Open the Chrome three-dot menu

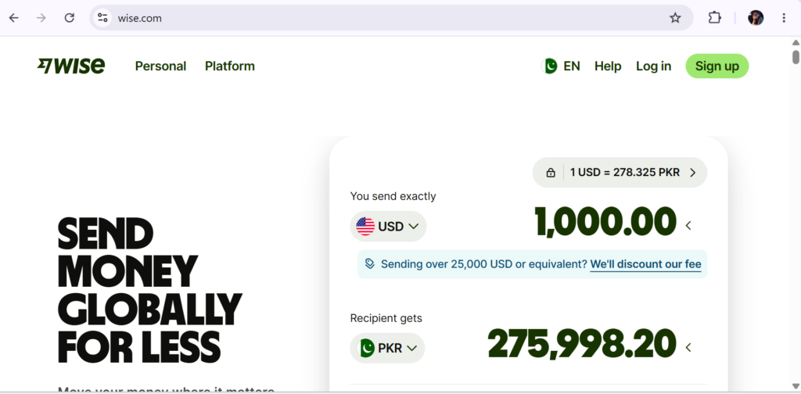click(x=784, y=18)
